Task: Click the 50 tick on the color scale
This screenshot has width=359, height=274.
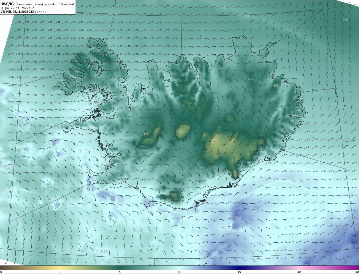Action: click(x=357, y=272)
